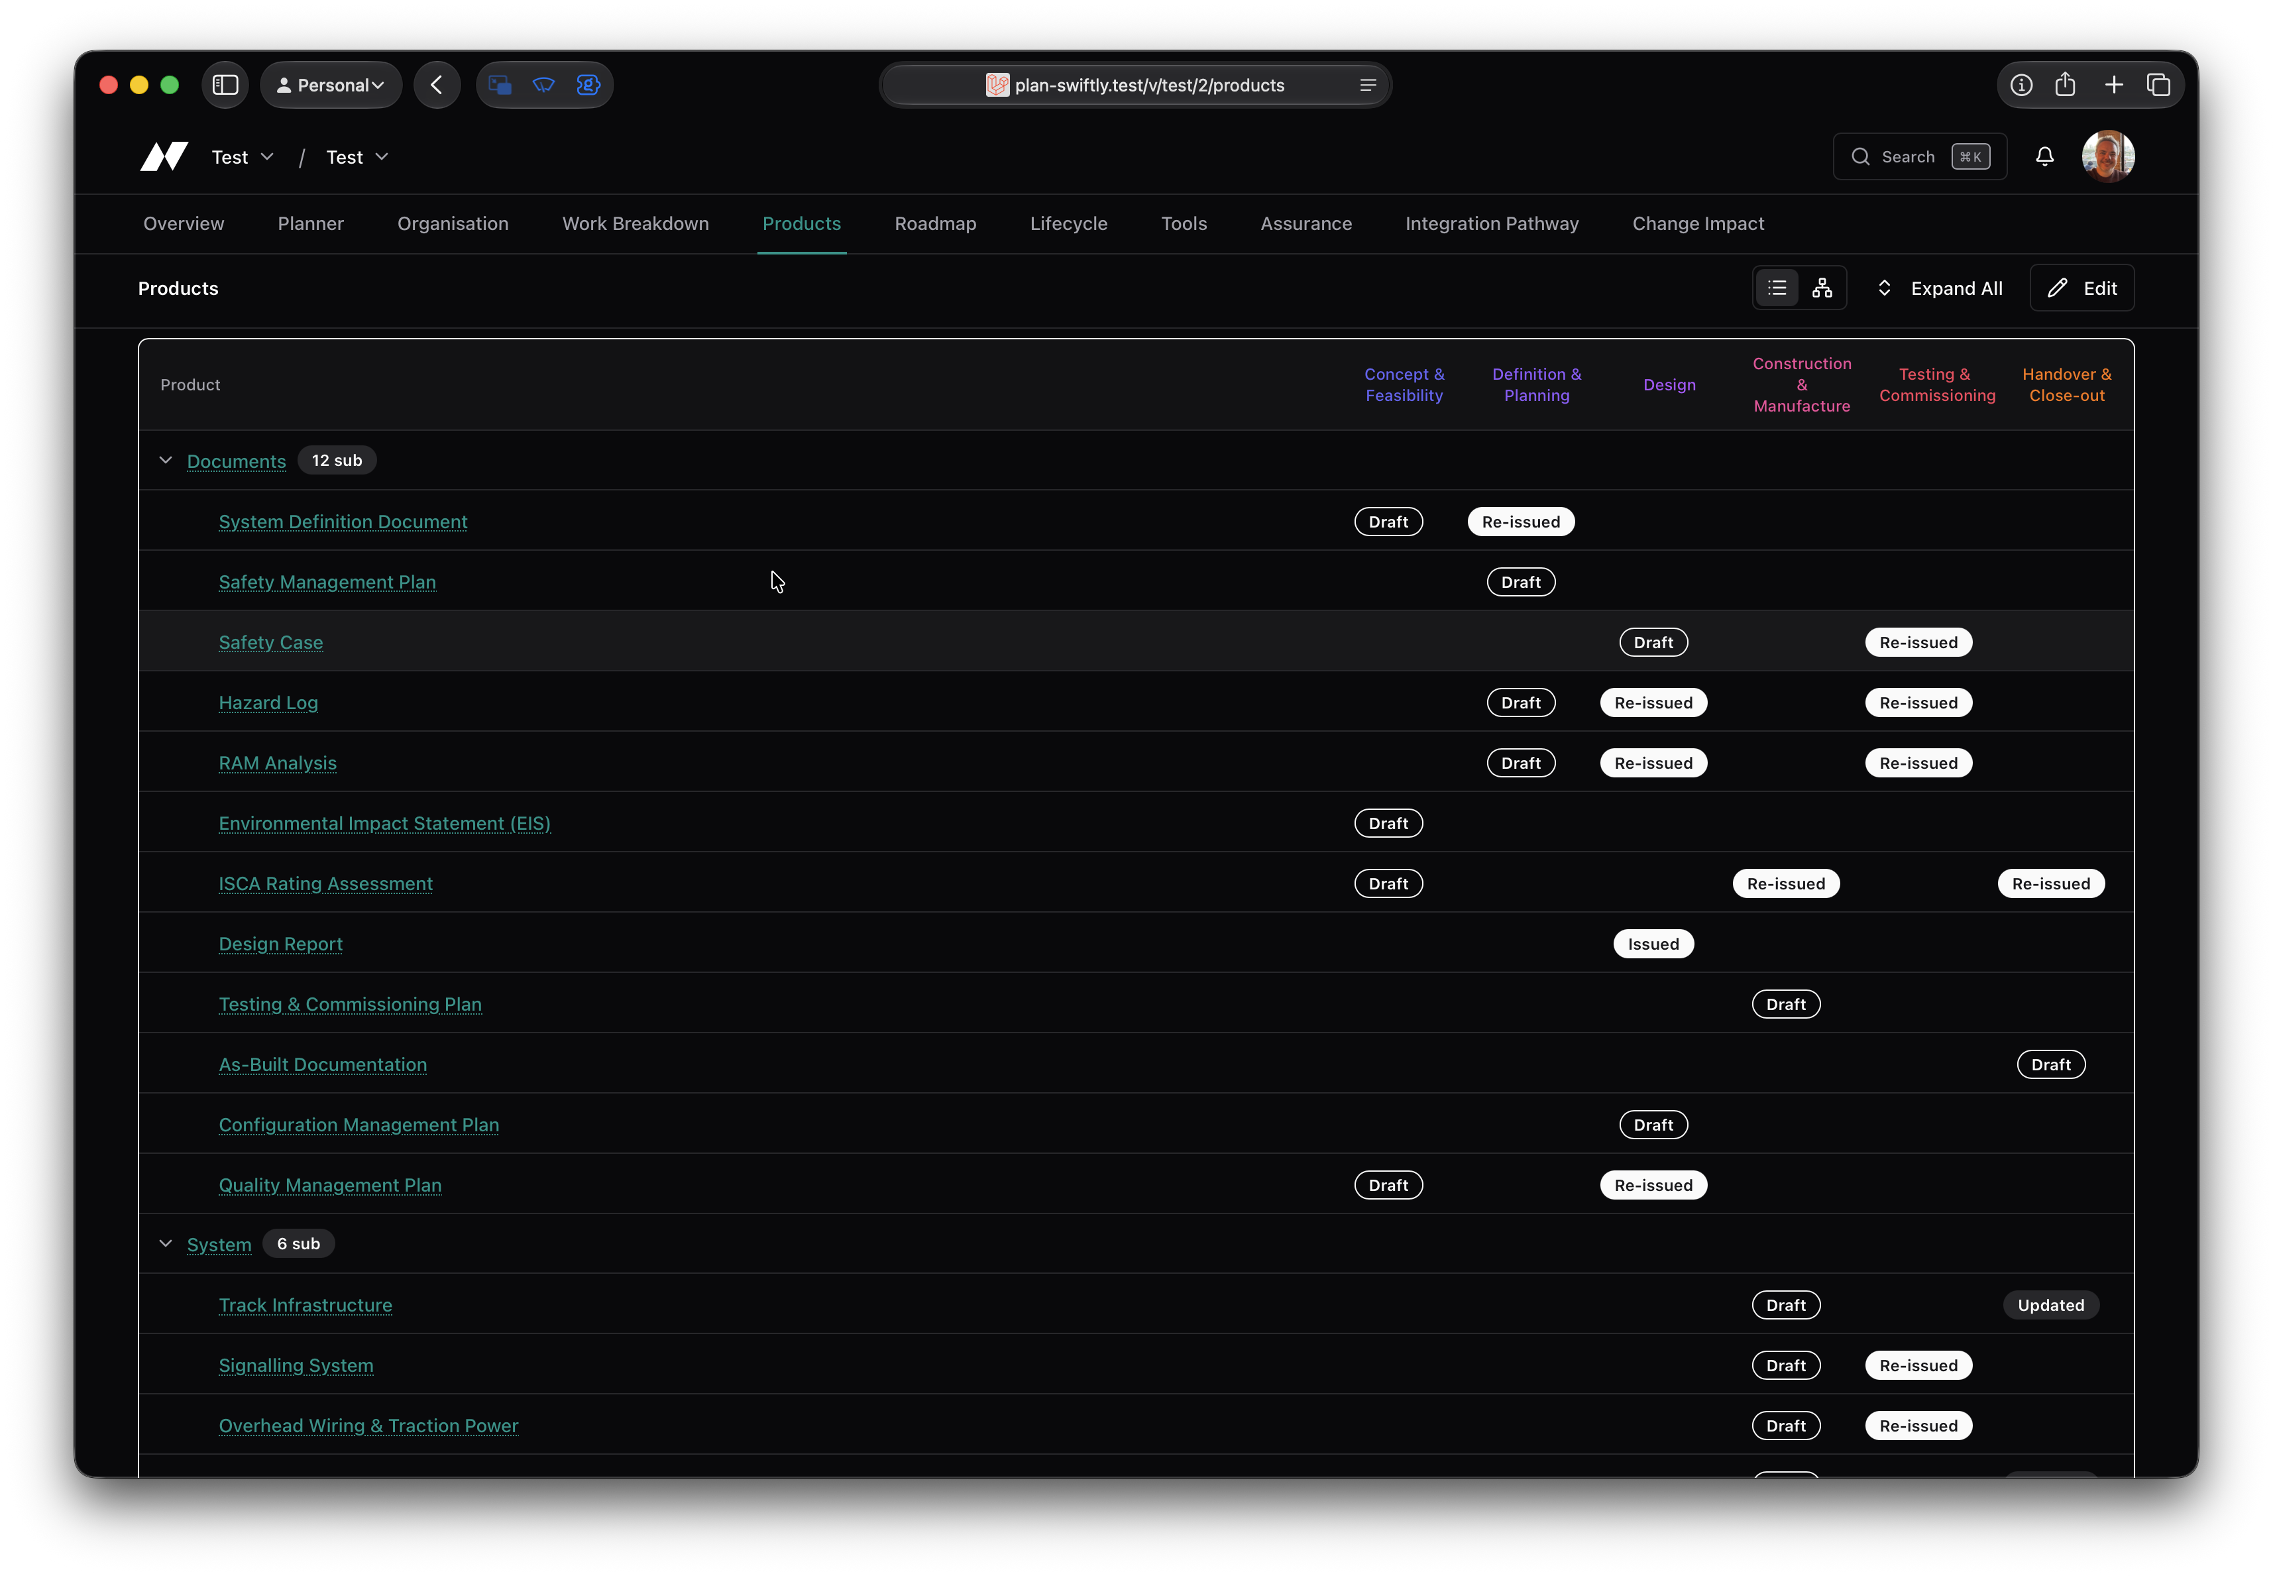Go back with the browser back arrow
Screen dimensions: 2273x1576
pos(437,85)
